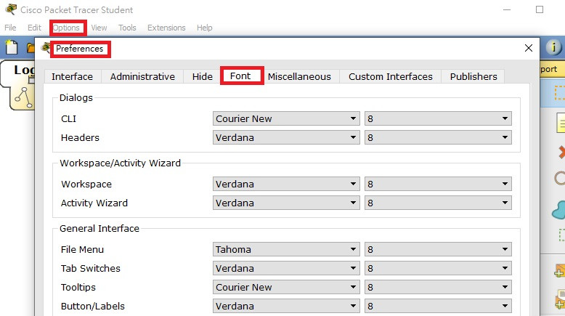Open the Options menu
Image resolution: width=565 pixels, height=316 pixels.
click(66, 28)
